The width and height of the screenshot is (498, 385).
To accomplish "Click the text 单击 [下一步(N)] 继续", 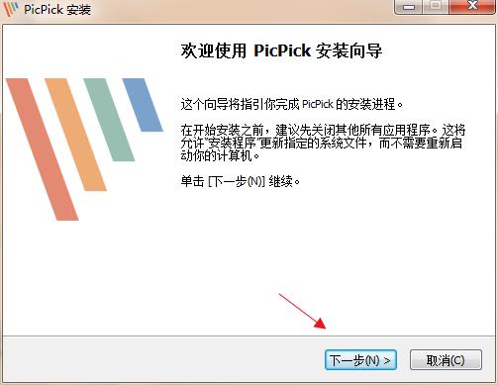I will click(x=241, y=181).
